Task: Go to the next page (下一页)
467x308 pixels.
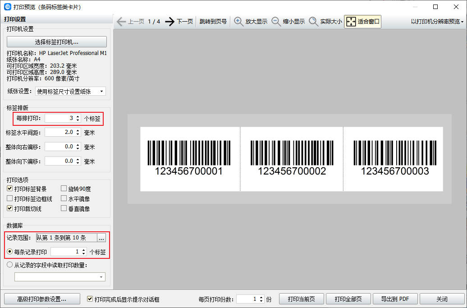Action: pos(179,22)
